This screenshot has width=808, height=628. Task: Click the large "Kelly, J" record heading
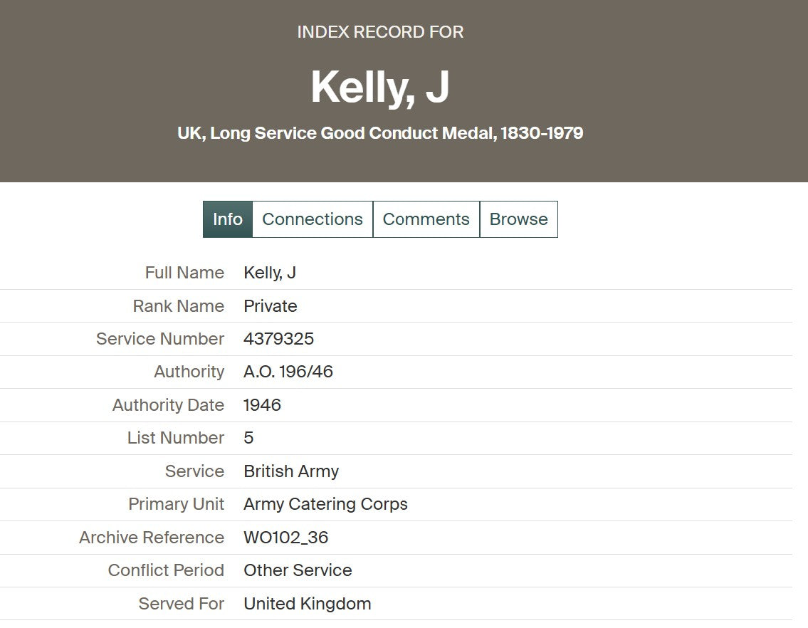click(x=380, y=88)
